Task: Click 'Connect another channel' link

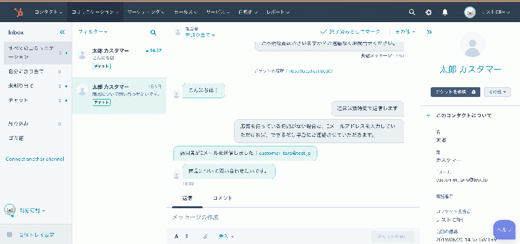Action: coord(35,159)
